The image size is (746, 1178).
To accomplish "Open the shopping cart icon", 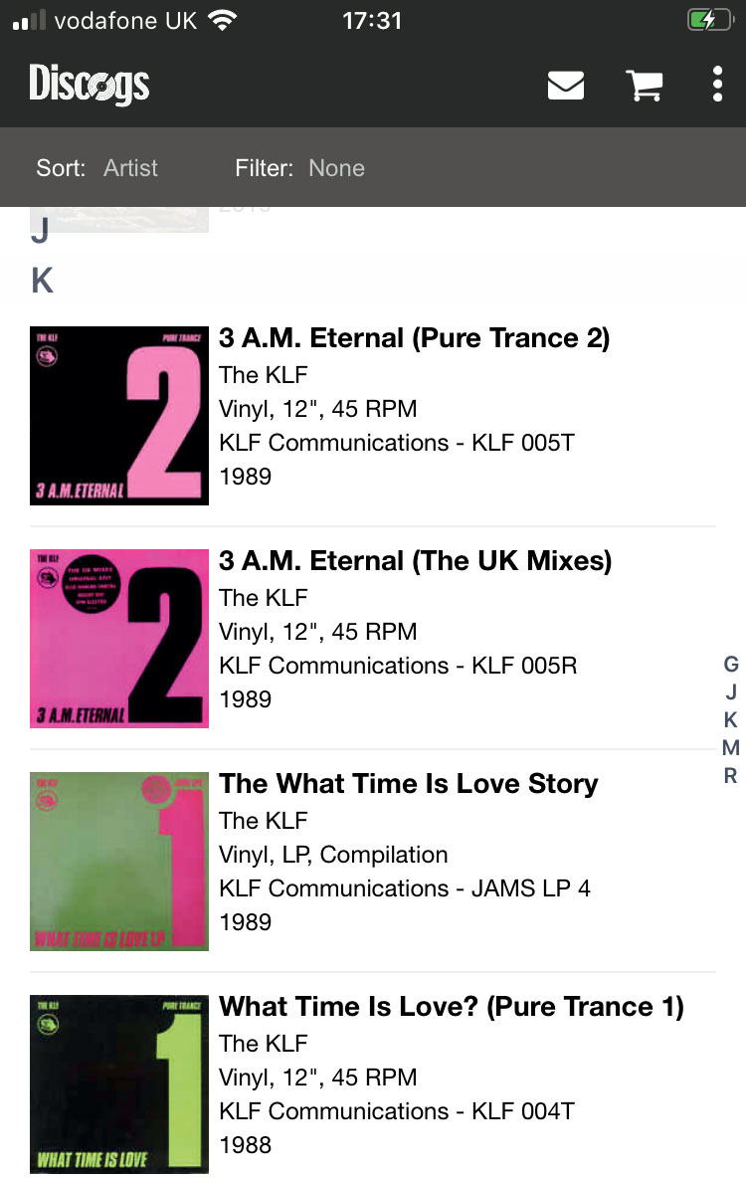I will [645, 85].
